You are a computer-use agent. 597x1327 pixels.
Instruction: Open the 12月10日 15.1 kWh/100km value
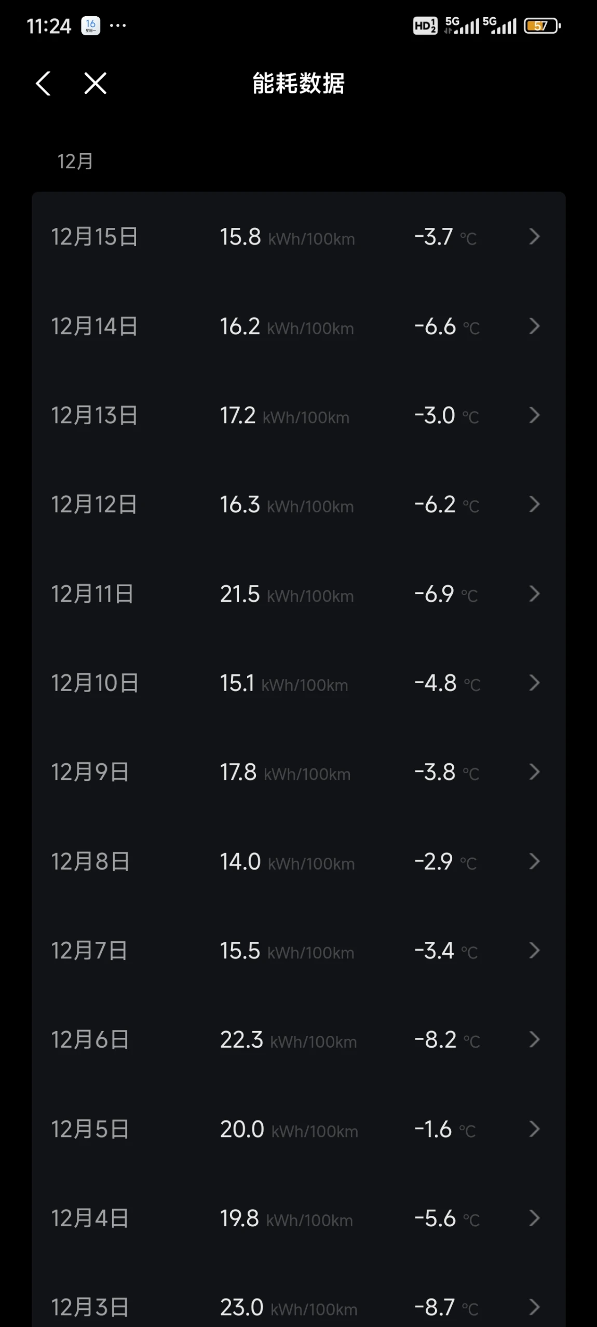[284, 683]
